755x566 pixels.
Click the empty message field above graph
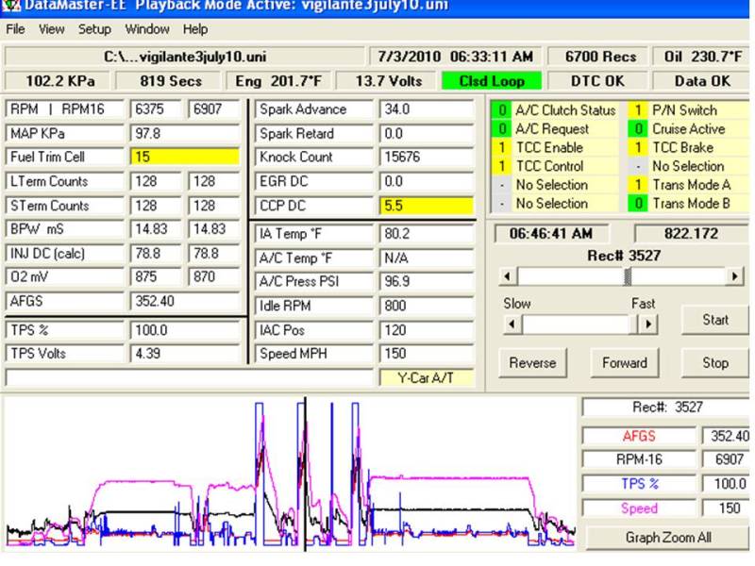click(190, 378)
